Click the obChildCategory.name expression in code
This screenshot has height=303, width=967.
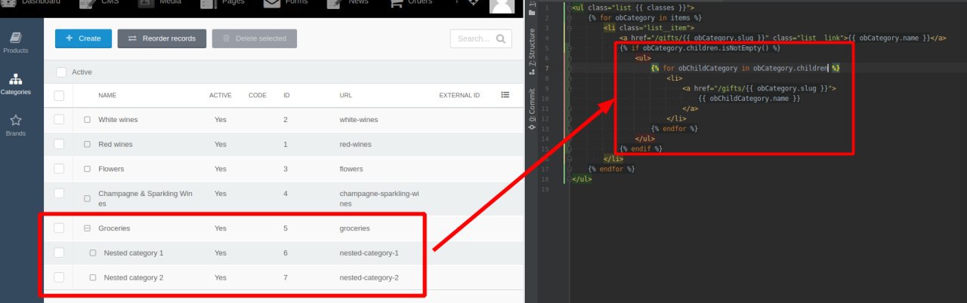pos(749,98)
